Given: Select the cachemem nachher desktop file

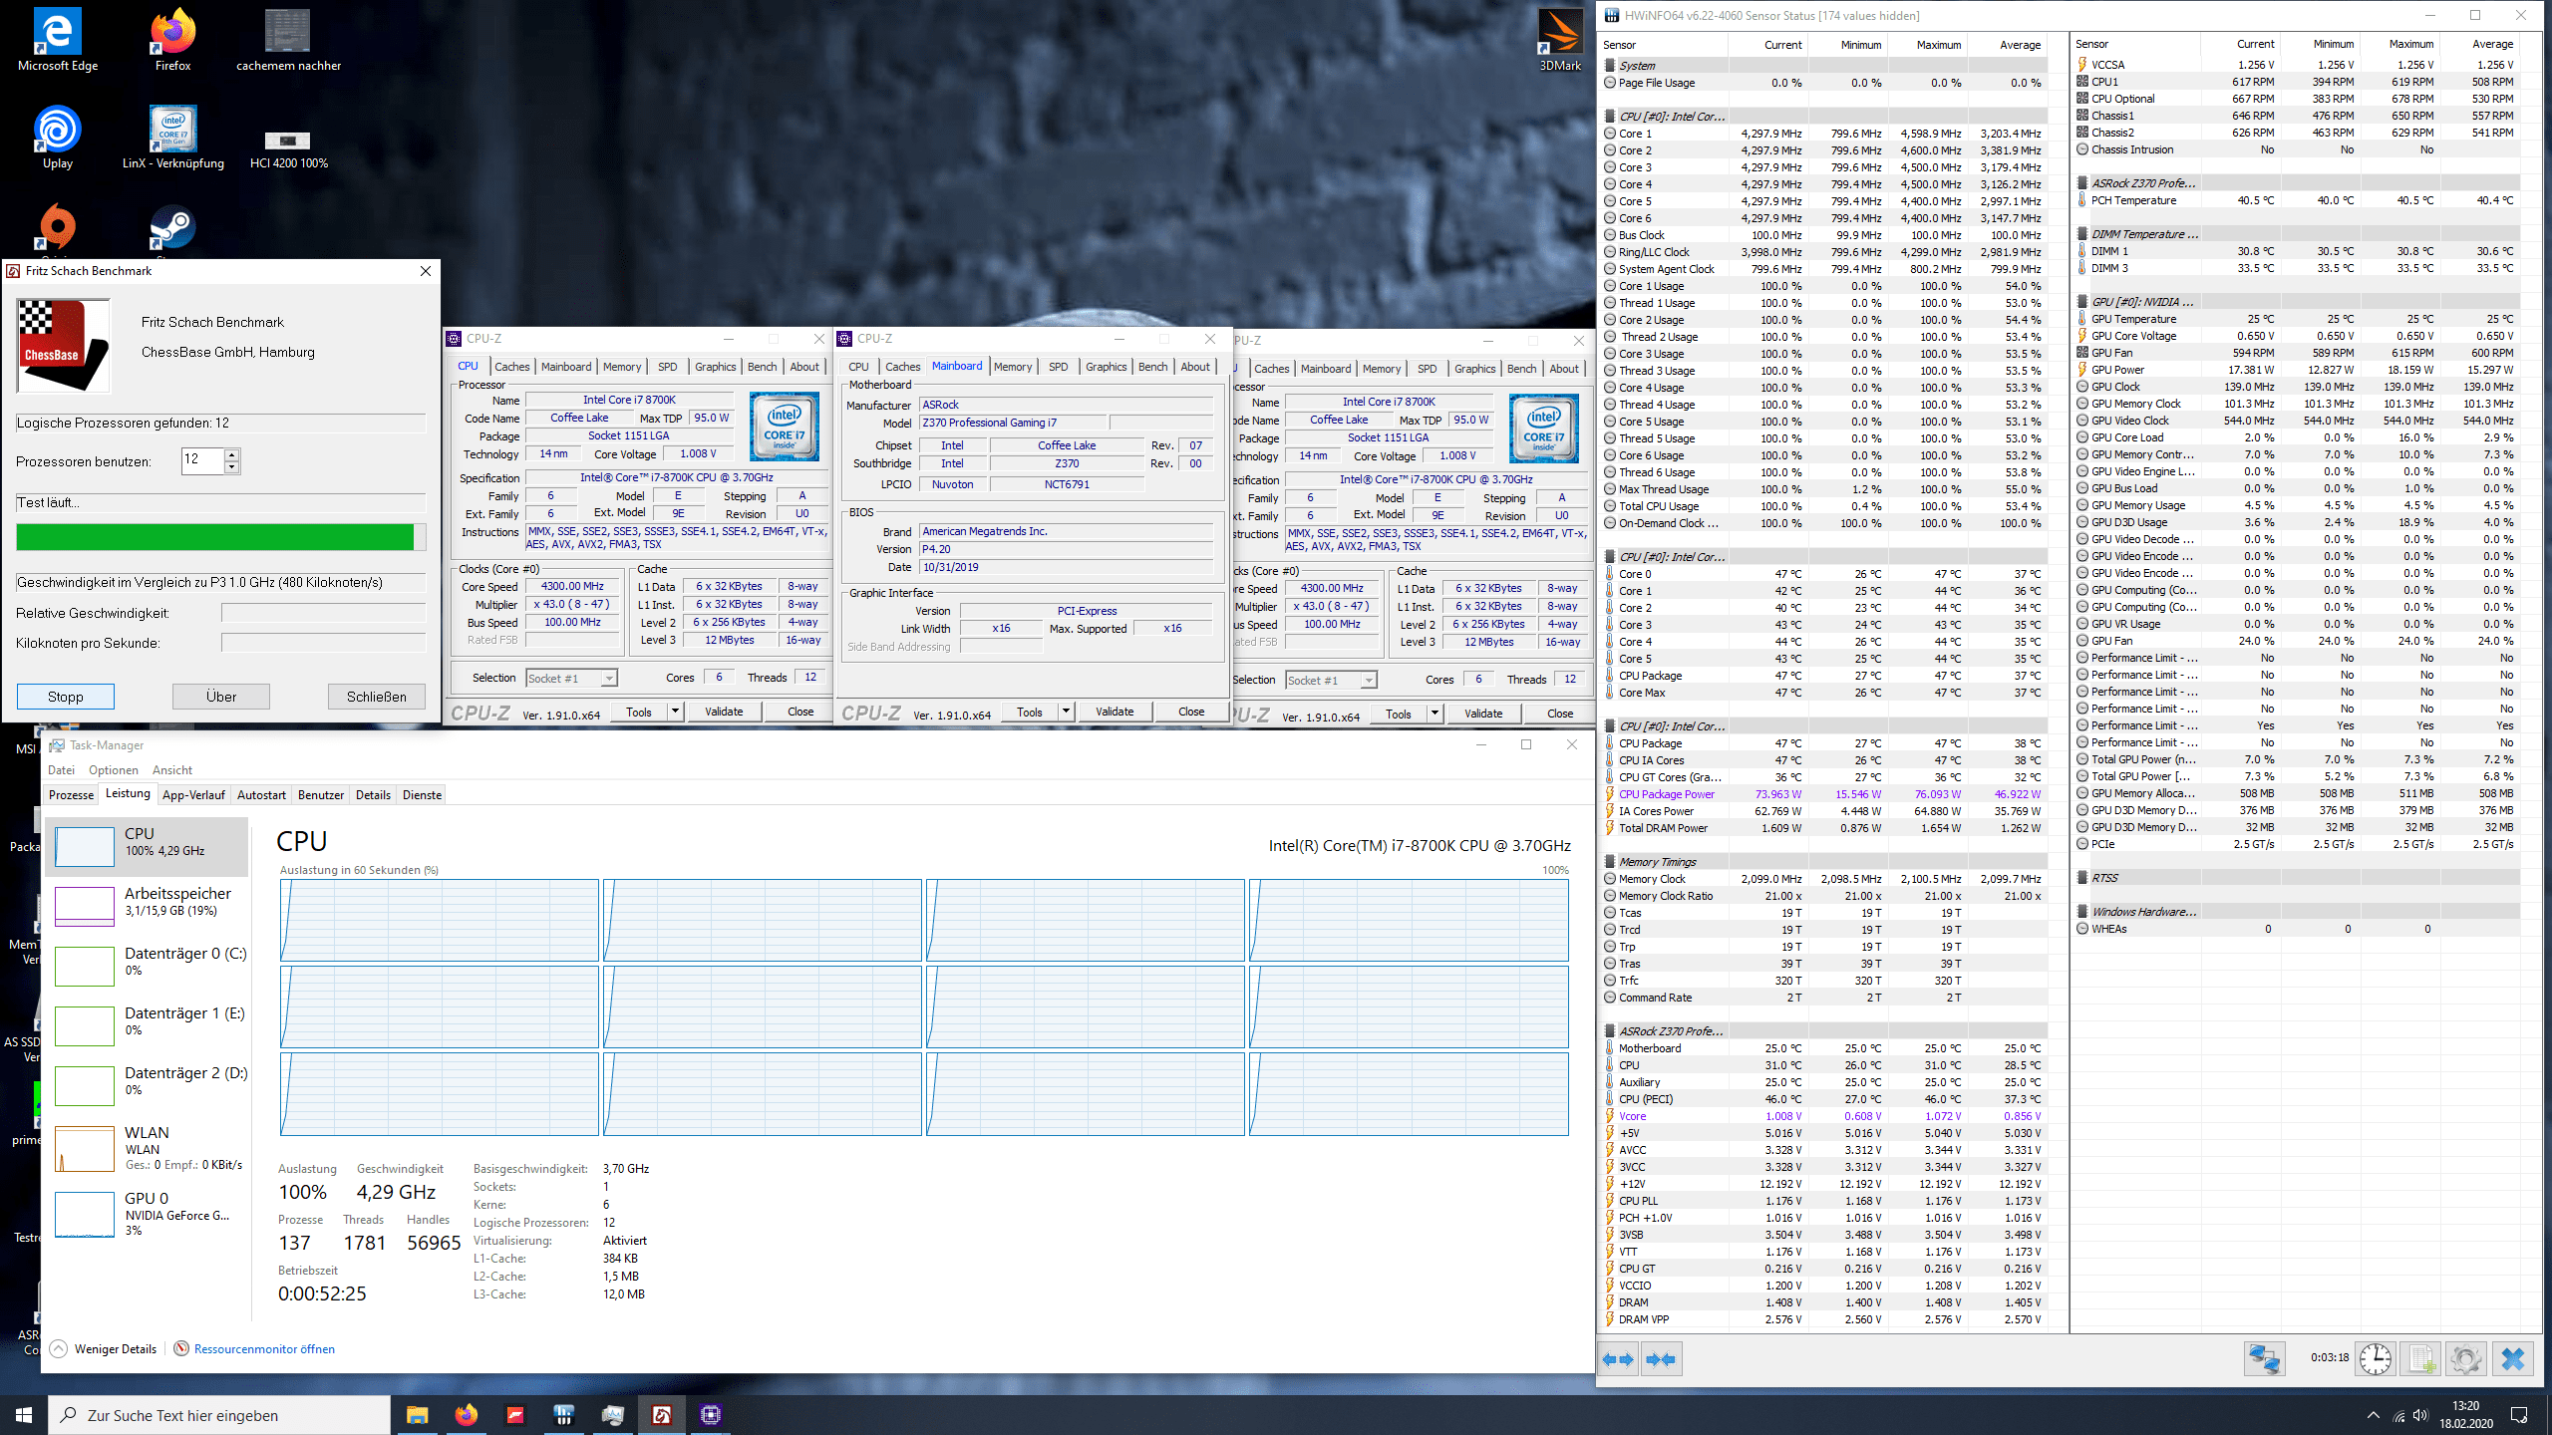Looking at the screenshot, I should 288,40.
